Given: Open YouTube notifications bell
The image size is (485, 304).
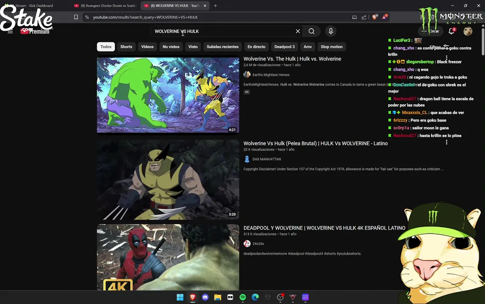Looking at the screenshot, I should click(452, 31).
